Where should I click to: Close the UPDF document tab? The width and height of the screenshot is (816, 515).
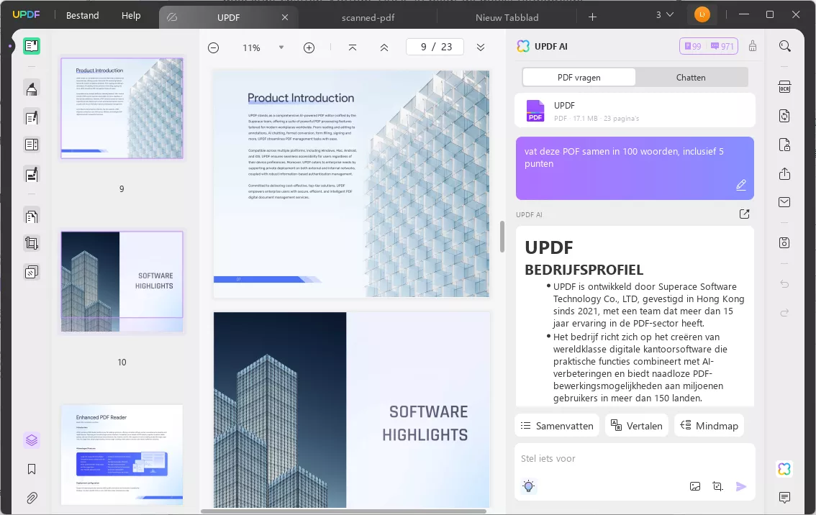(x=285, y=17)
